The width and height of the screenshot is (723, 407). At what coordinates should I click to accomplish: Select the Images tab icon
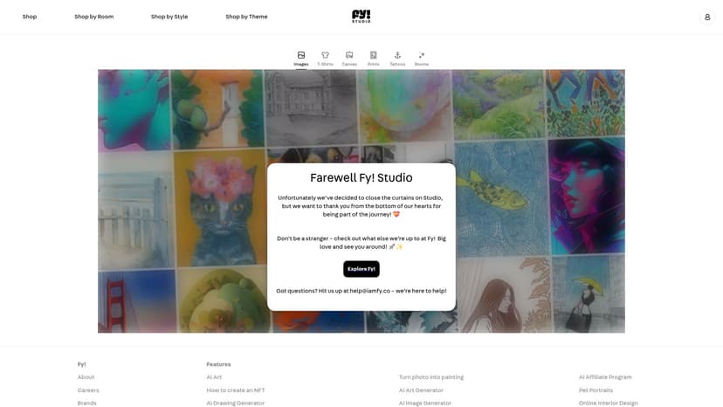[x=301, y=55]
